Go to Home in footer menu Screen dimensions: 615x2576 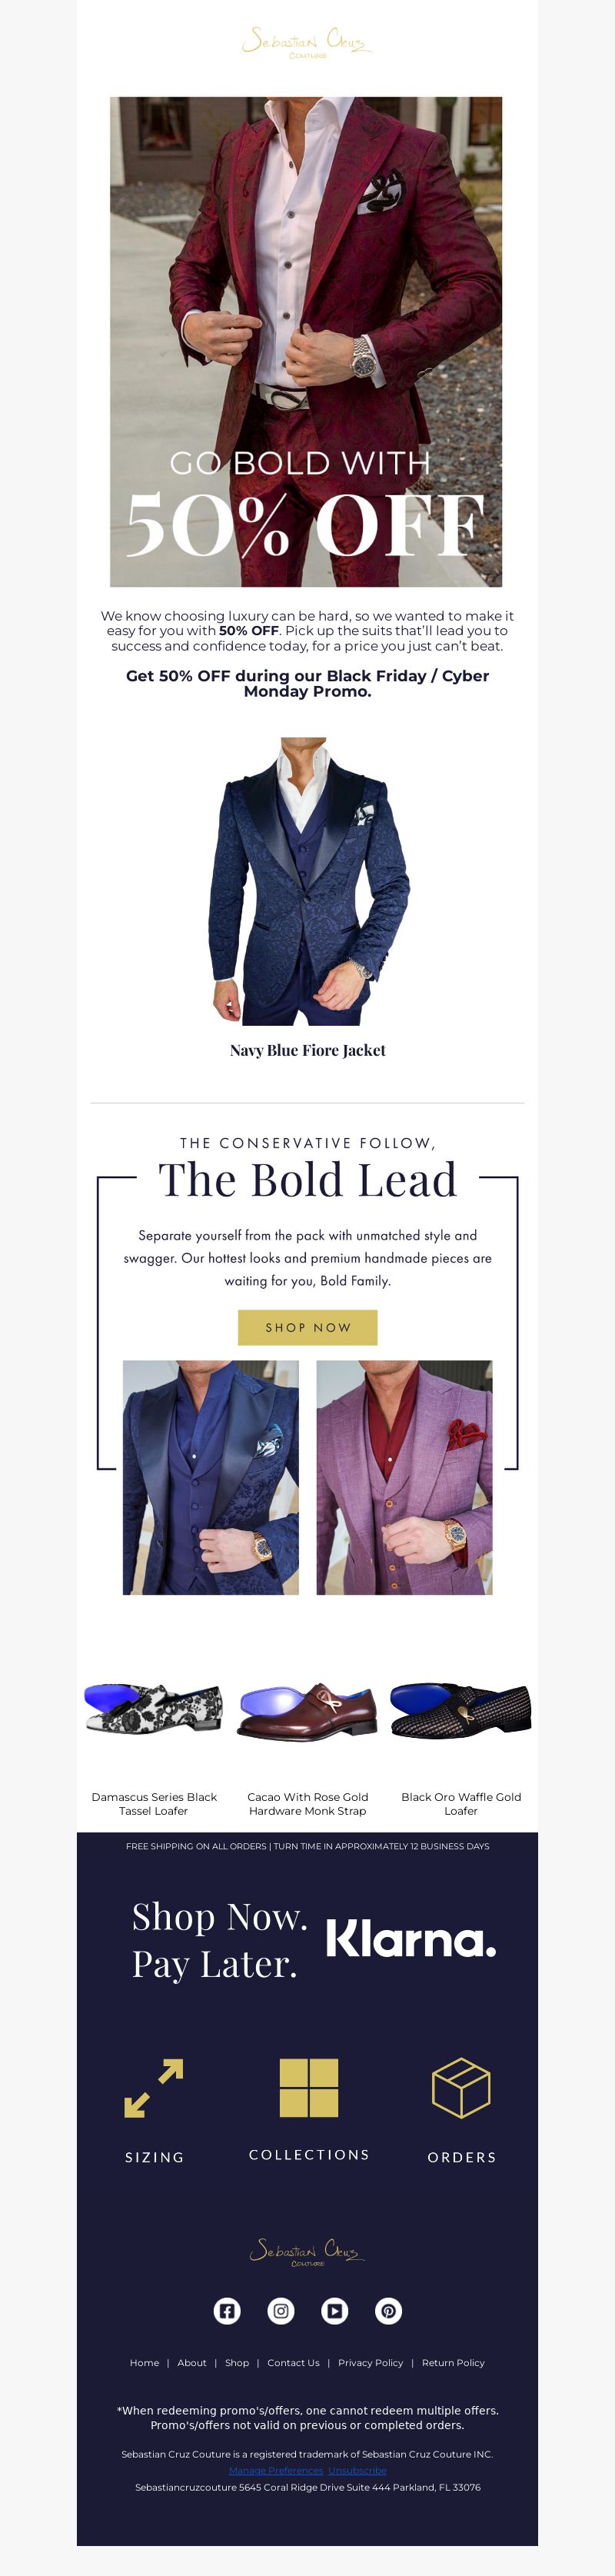tap(144, 2362)
